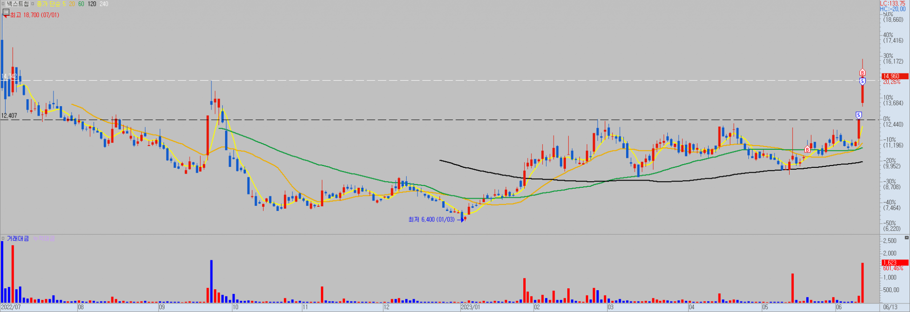910x312 pixels.
Task: Click the S sell marker at the 0% baseline
Action: [x=858, y=115]
